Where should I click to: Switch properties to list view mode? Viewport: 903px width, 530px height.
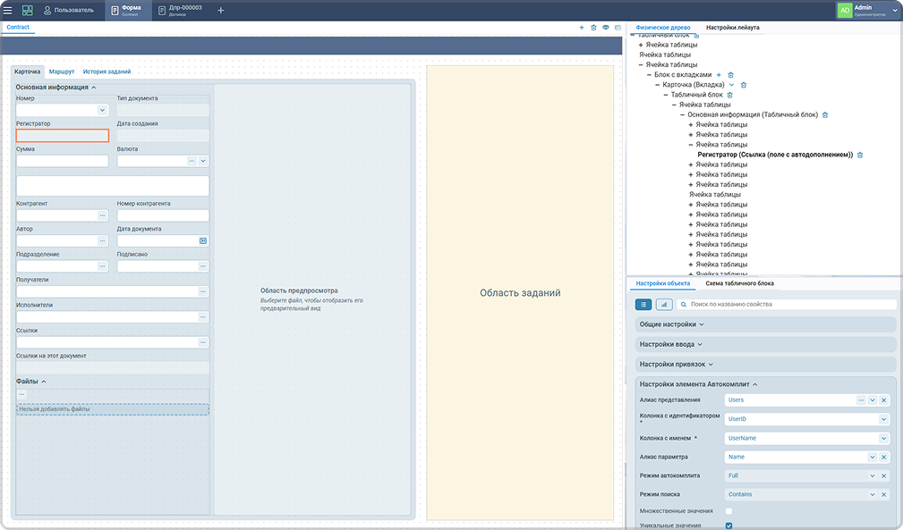(643, 305)
